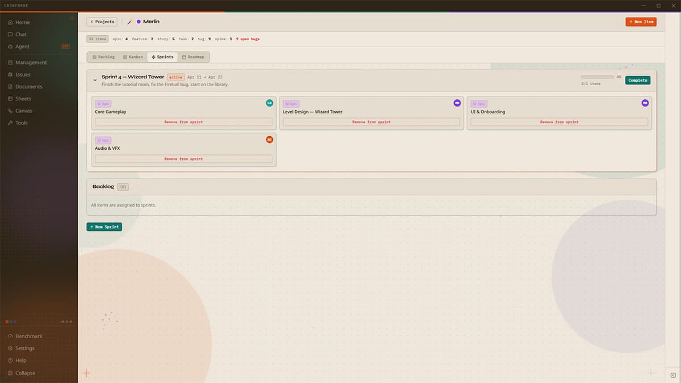681x383 pixels.
Task: Remove Audio & VFX from sprint
Action: coord(184,159)
